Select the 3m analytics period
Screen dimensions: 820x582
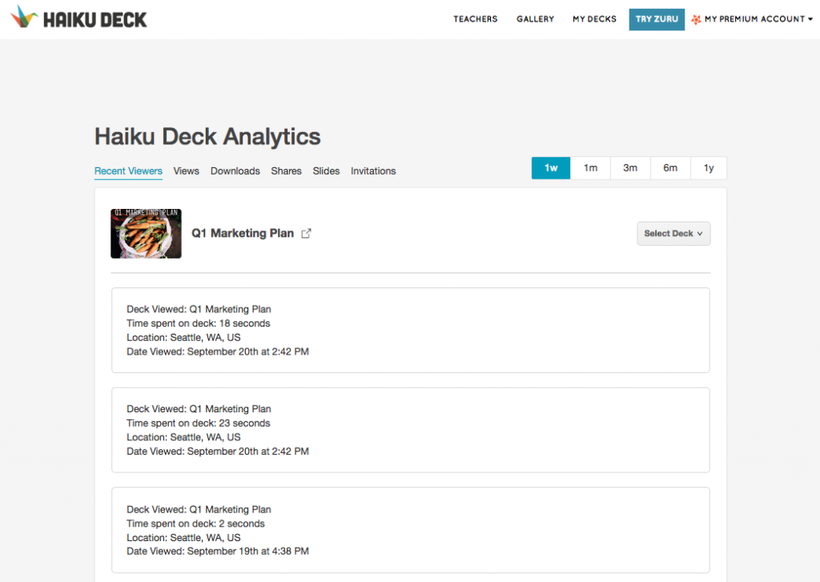click(630, 168)
